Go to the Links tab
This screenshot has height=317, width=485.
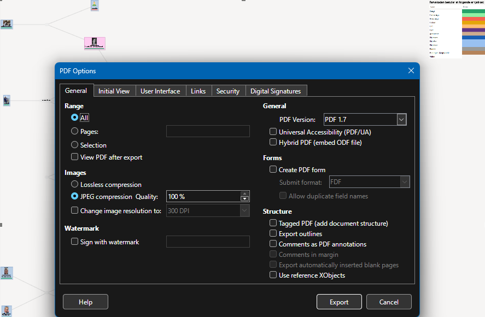tap(198, 91)
